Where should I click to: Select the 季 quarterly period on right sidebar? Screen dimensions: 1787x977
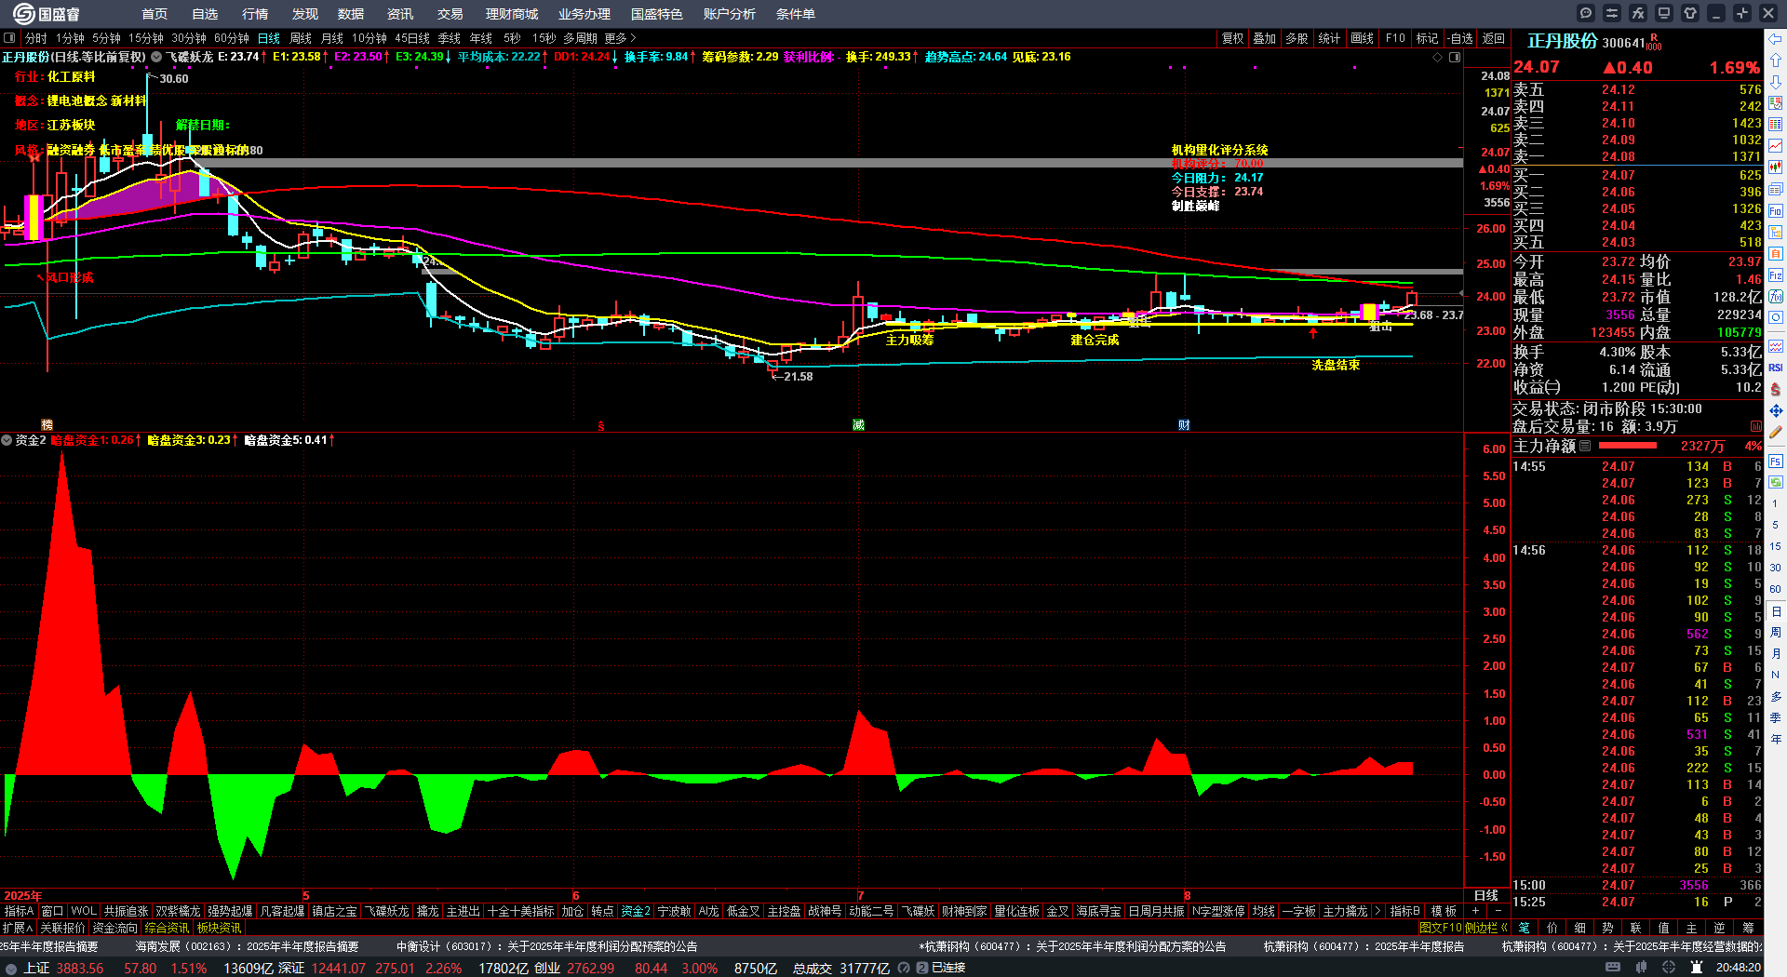click(x=1775, y=717)
